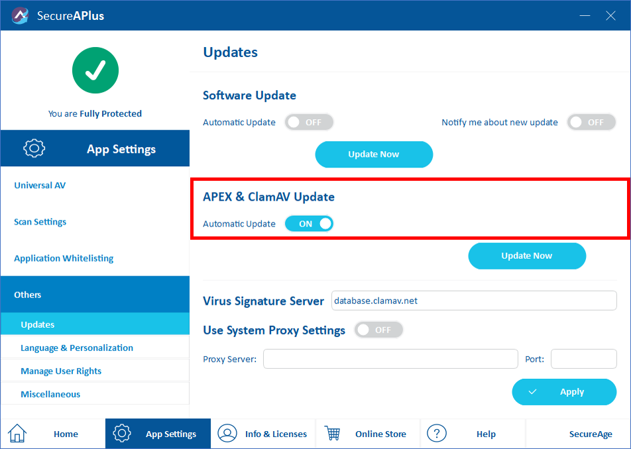Click the Home house icon in bottom bar
631x449 pixels.
point(17,434)
